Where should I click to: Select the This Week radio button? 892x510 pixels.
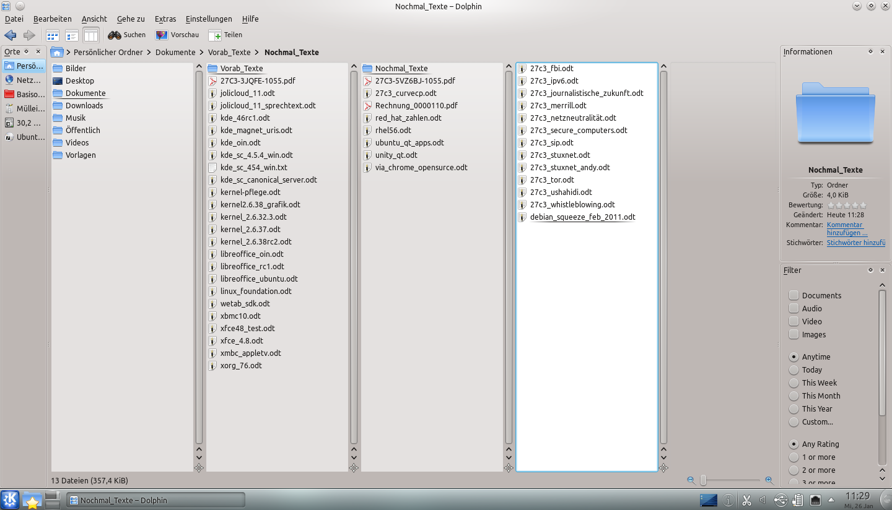pos(794,382)
